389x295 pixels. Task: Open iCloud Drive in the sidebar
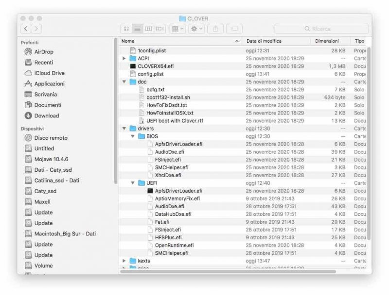(x=44, y=73)
